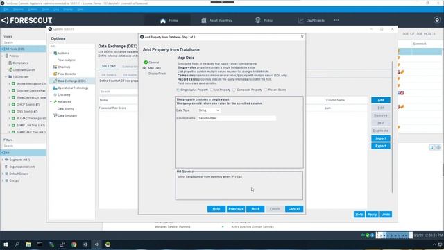
Task: Select Single Value Property radio button
Action: [178, 90]
